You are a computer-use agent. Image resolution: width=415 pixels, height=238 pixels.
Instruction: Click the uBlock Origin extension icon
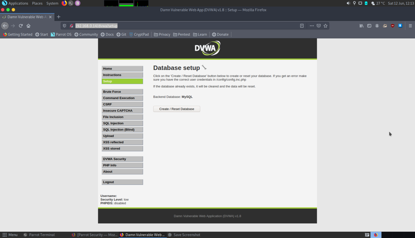(393, 26)
